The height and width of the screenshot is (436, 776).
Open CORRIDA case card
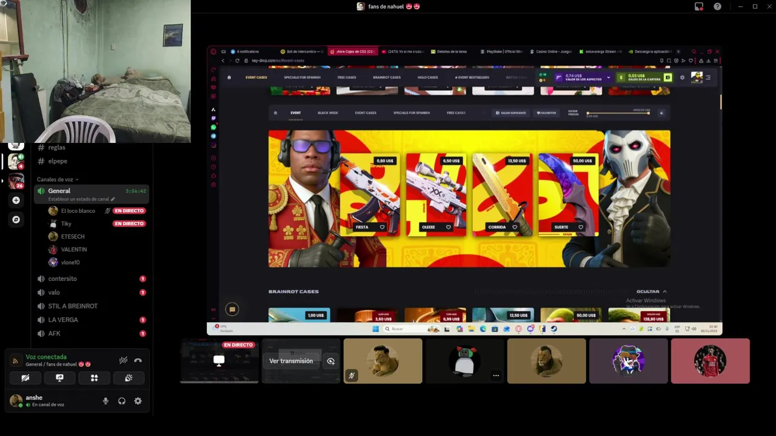(x=502, y=195)
